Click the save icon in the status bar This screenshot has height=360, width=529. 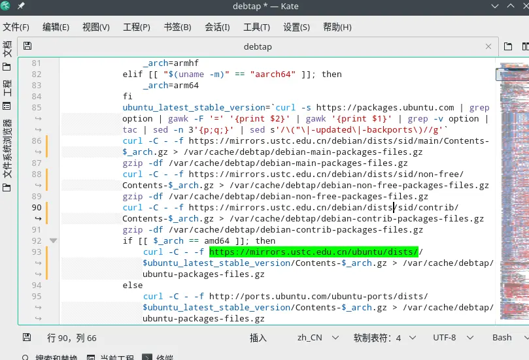pos(27,338)
